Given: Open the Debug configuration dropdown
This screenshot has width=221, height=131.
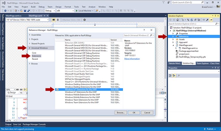Looking at the screenshot, I should point(50,11).
